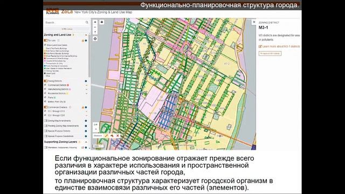The width and height of the screenshot is (345, 194).
Task: Zoom in on the zoning map
Action: [x=95, y=22]
